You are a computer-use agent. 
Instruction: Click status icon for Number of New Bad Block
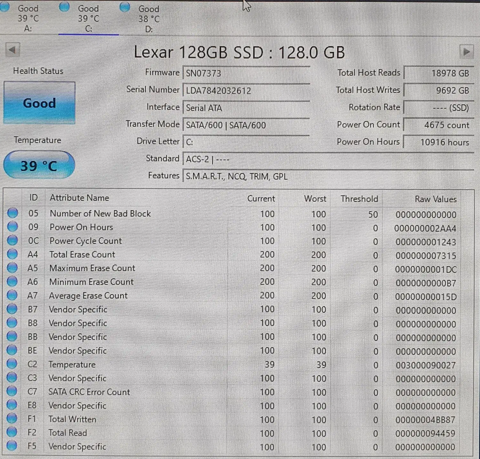pyautogui.click(x=12, y=213)
